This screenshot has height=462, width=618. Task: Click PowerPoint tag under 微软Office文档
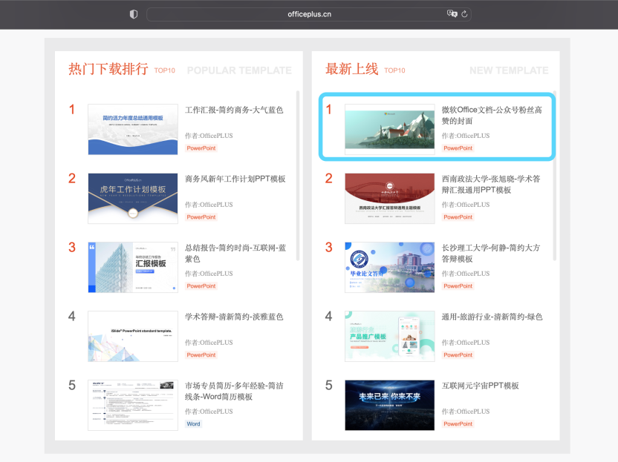click(458, 148)
